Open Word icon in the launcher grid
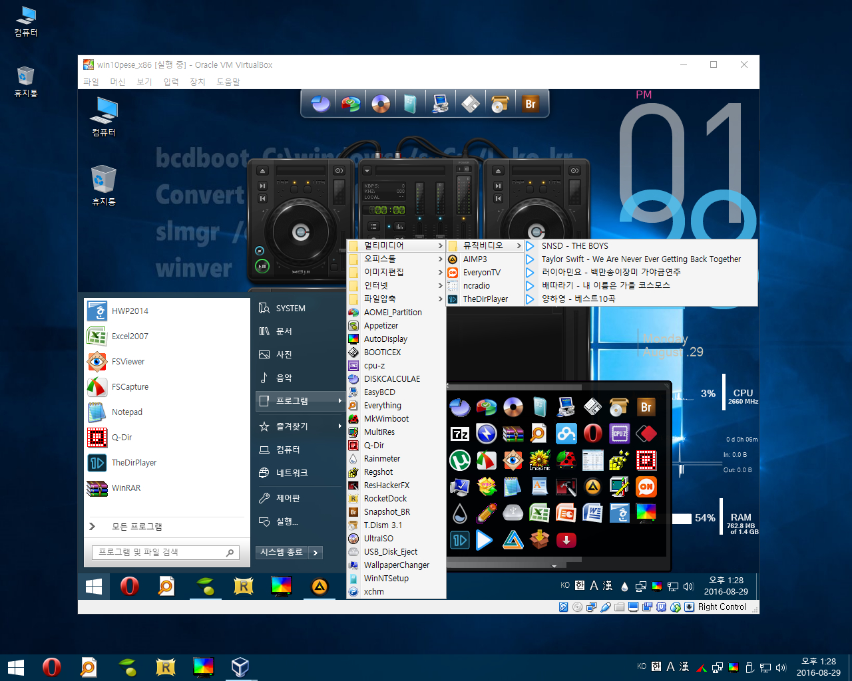The image size is (852, 681). [x=593, y=513]
